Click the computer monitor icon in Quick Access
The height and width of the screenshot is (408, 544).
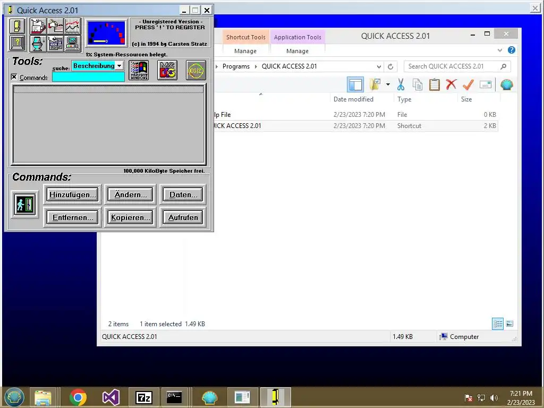coord(73,44)
